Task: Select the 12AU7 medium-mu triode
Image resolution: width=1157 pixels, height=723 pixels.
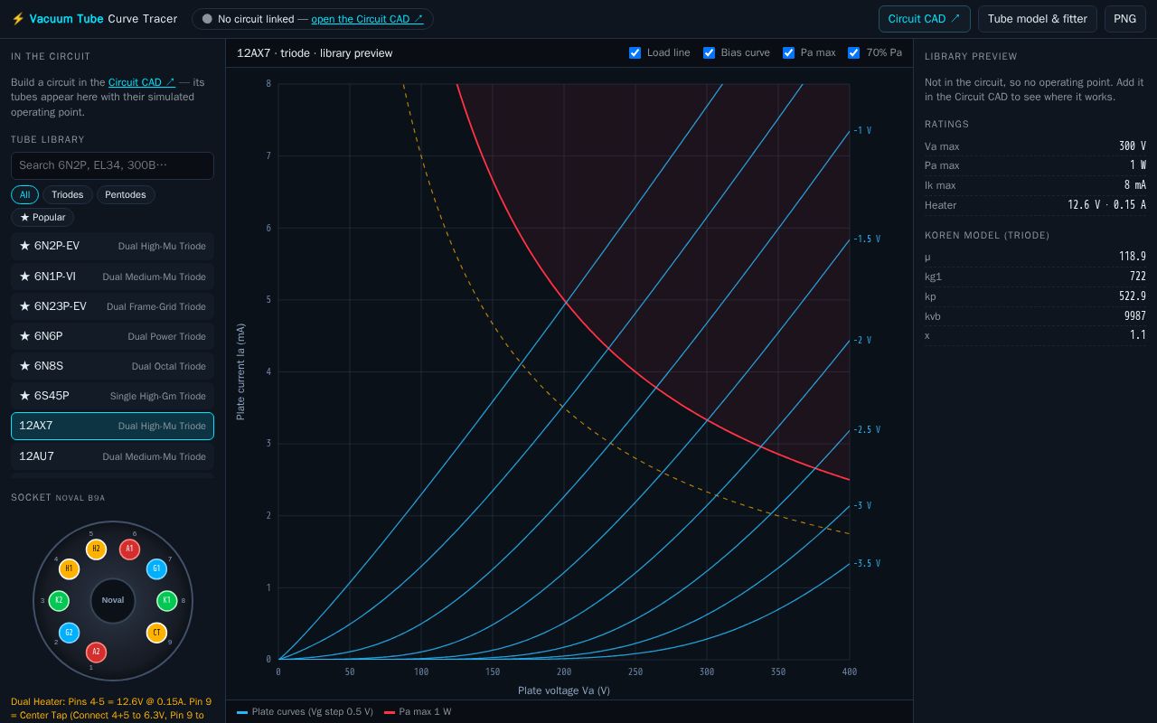Action: 112,456
